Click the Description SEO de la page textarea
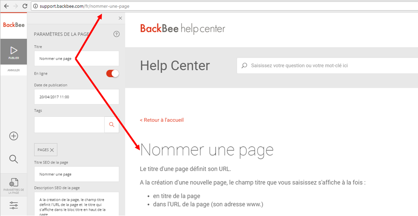Viewport: 418px width, 216px height. [76, 204]
